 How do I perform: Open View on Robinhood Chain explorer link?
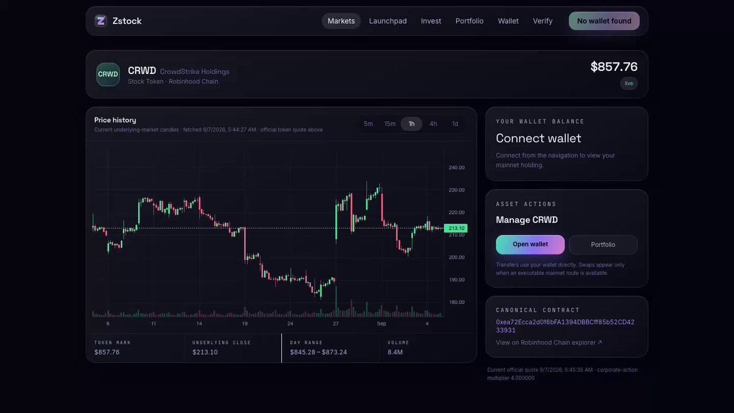[549, 343]
